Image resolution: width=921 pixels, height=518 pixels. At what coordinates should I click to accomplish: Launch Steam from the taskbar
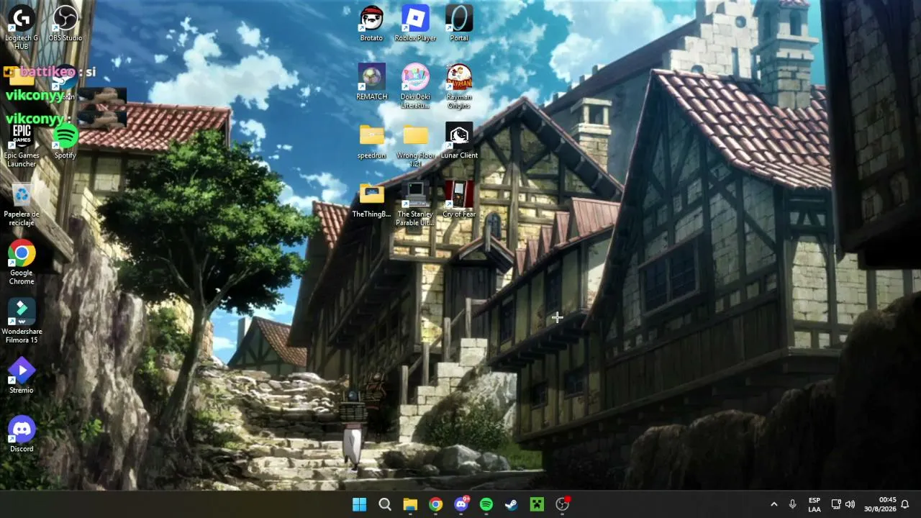[512, 504]
